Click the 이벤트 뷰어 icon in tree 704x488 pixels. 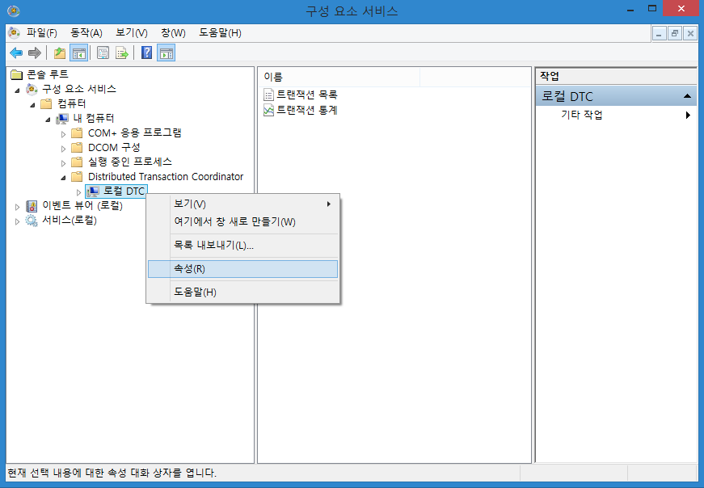pos(32,206)
